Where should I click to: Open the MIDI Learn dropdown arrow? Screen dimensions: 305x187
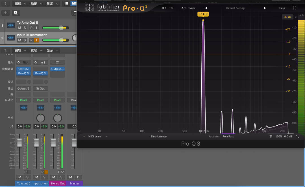106,137
